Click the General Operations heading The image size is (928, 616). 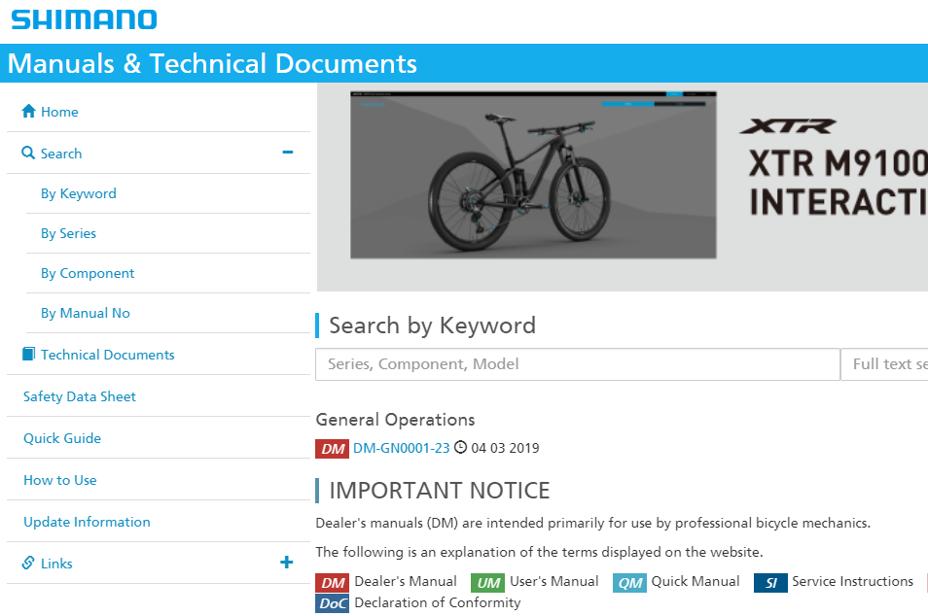pyautogui.click(x=395, y=420)
